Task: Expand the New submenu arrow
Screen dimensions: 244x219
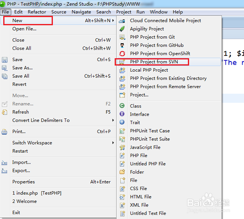Action: (113, 20)
